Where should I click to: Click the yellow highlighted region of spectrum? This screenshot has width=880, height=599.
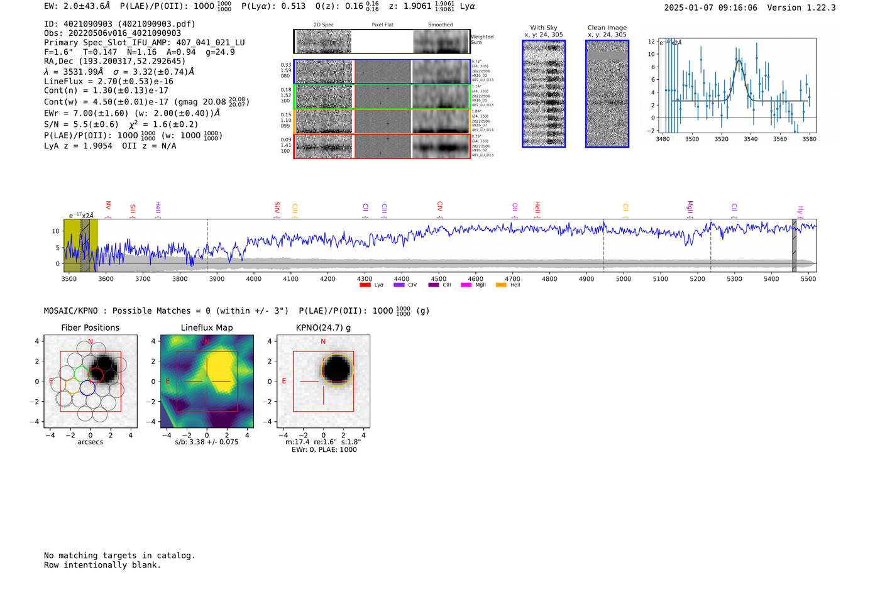[x=80, y=245]
